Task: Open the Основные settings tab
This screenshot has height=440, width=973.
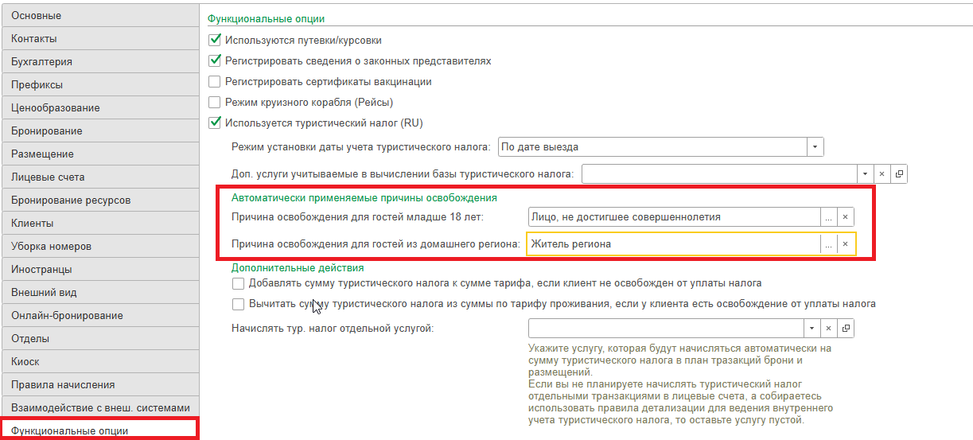Action: 99,16
